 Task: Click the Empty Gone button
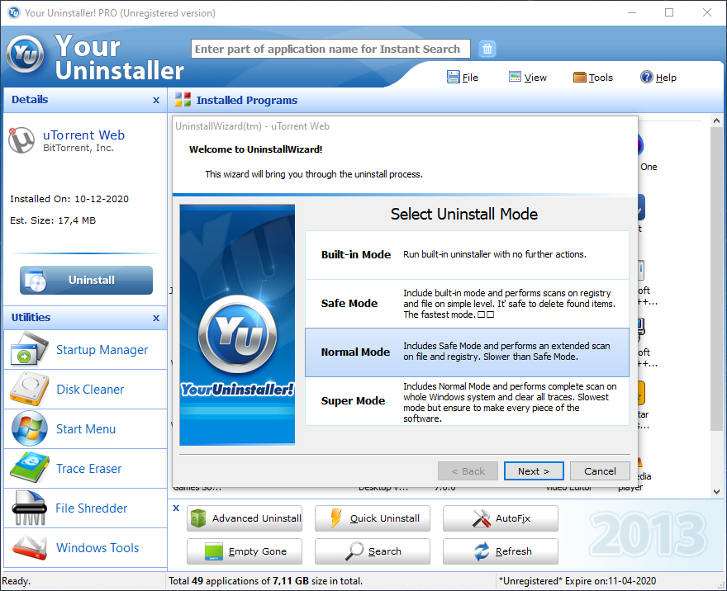click(x=245, y=551)
